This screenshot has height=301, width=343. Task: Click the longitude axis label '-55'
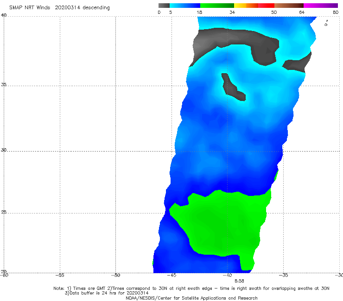(x=60, y=275)
